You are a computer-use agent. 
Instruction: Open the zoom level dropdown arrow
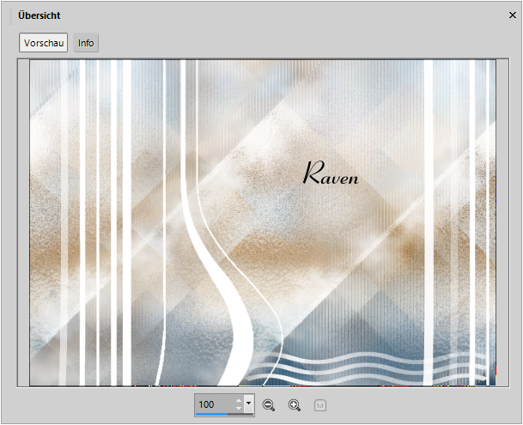click(x=248, y=403)
